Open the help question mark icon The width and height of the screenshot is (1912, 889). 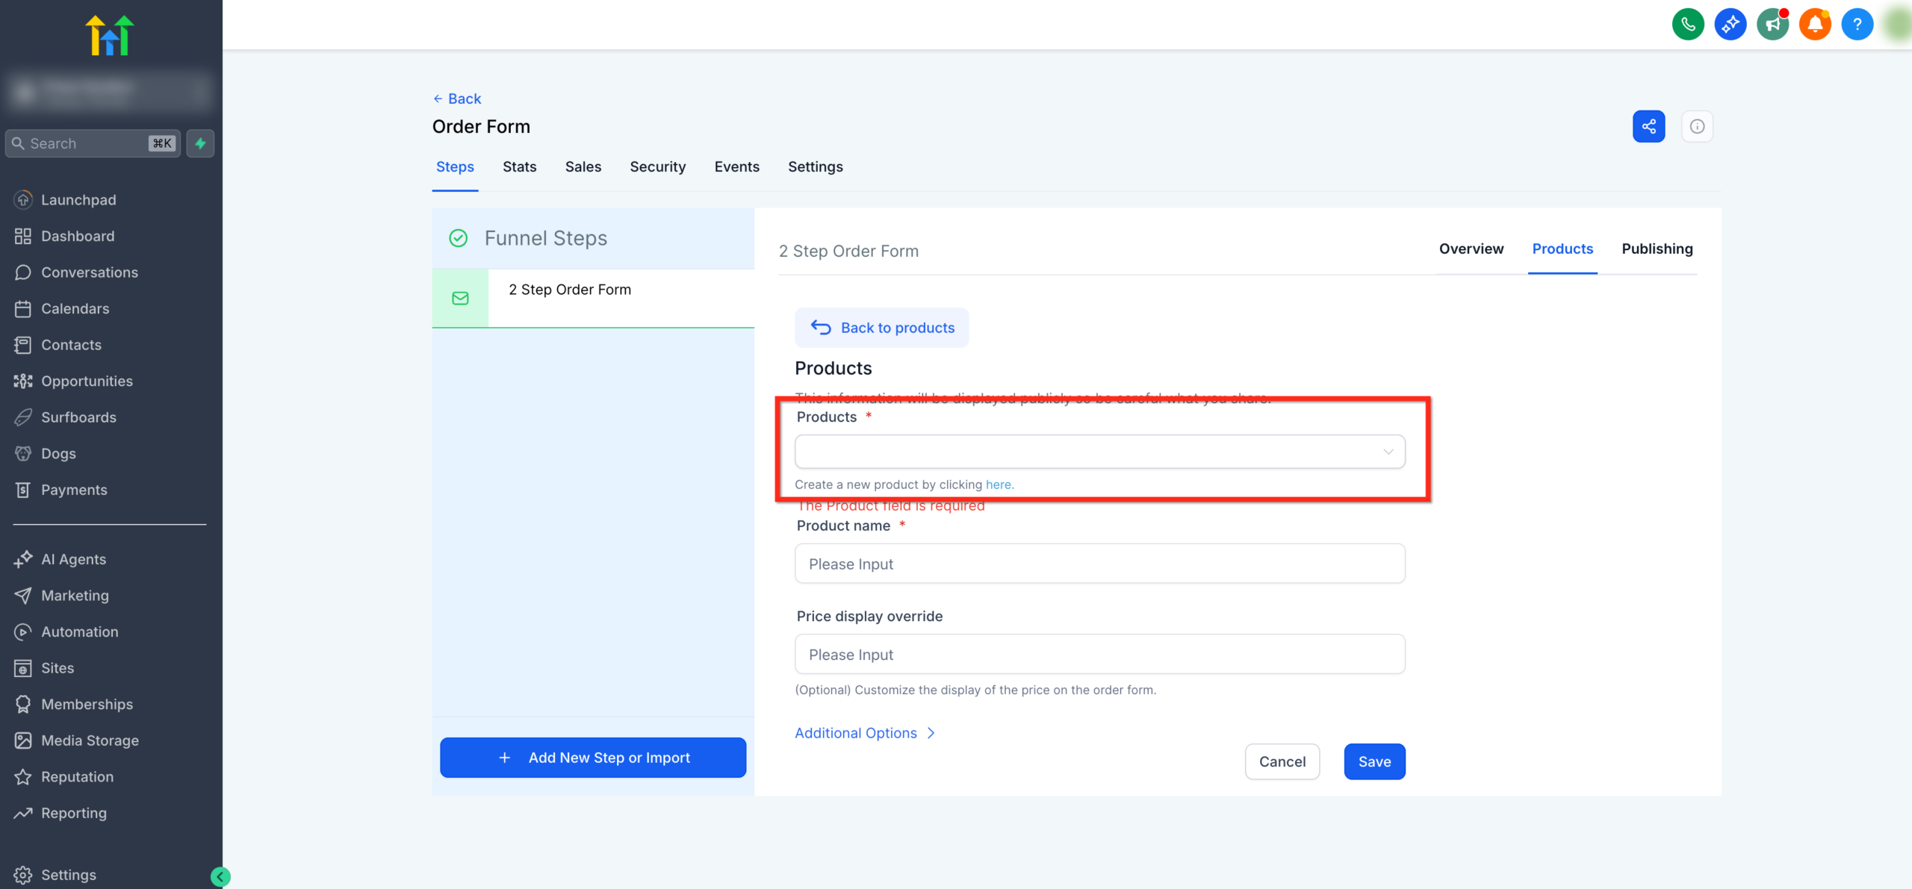coord(1857,23)
